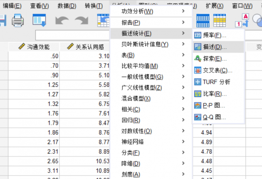Click the P-P 图 icon
Image resolution: width=262 pixels, height=179 pixels.
[x=198, y=105]
